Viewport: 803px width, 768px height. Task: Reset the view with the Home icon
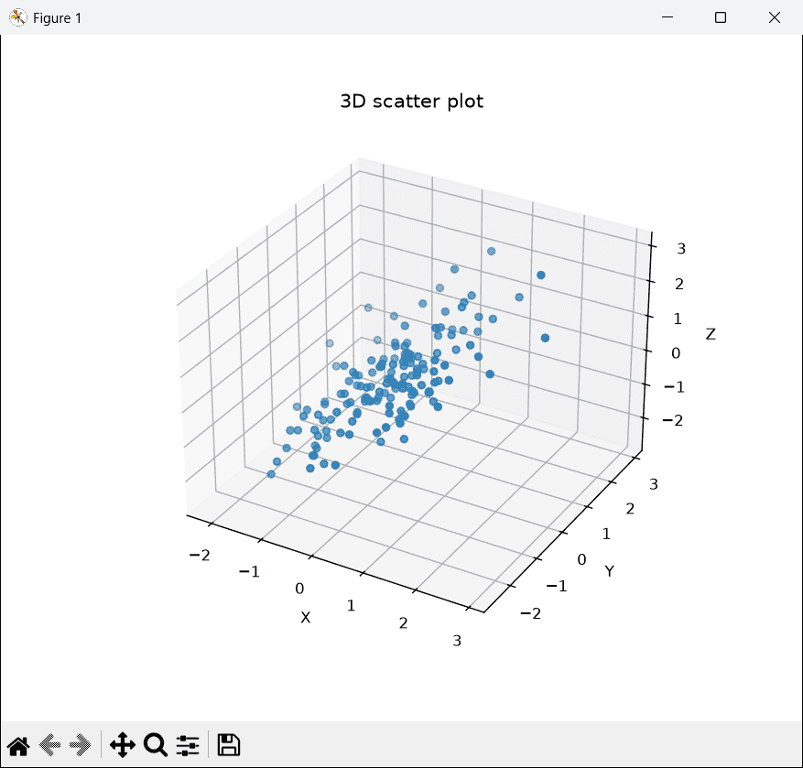(x=18, y=745)
